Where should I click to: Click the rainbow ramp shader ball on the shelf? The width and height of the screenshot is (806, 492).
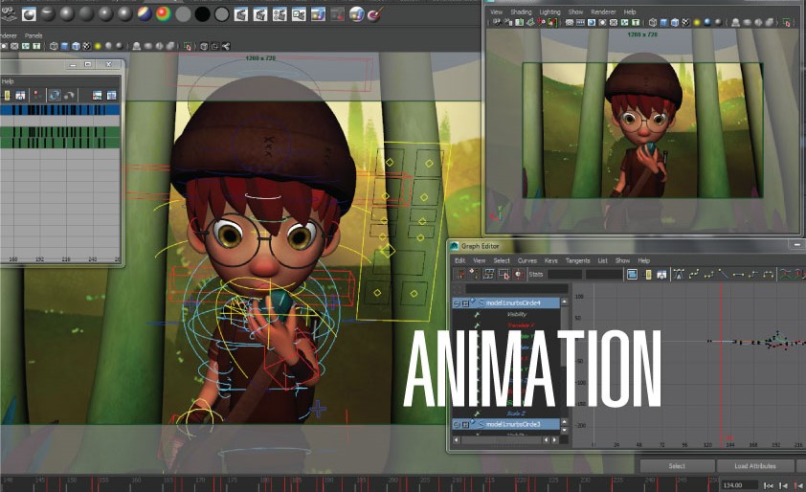(x=163, y=13)
